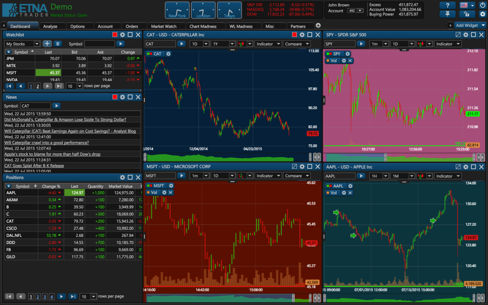
Task: Toggle the red link-group square on CAT chart
Action: (295, 34)
